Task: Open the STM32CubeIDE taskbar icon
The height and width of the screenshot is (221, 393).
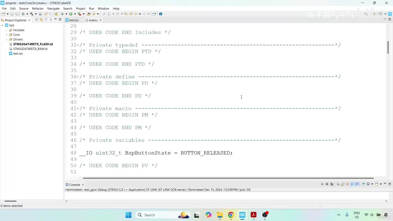Action: 242,215
